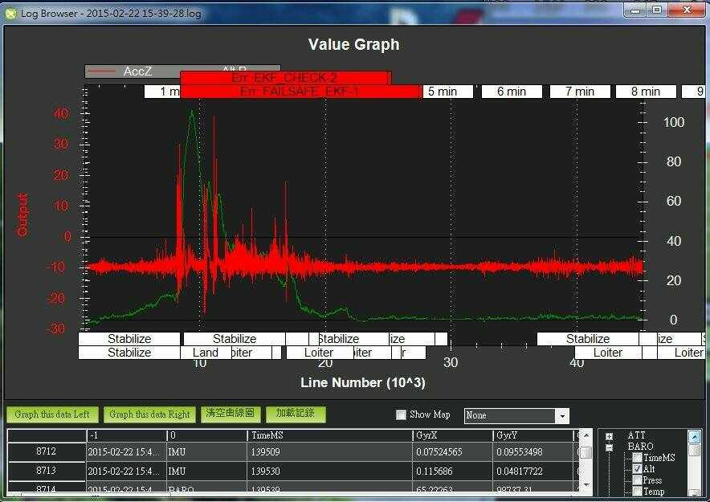Click the Err EKF_CHECK-2 red marker

coord(285,78)
